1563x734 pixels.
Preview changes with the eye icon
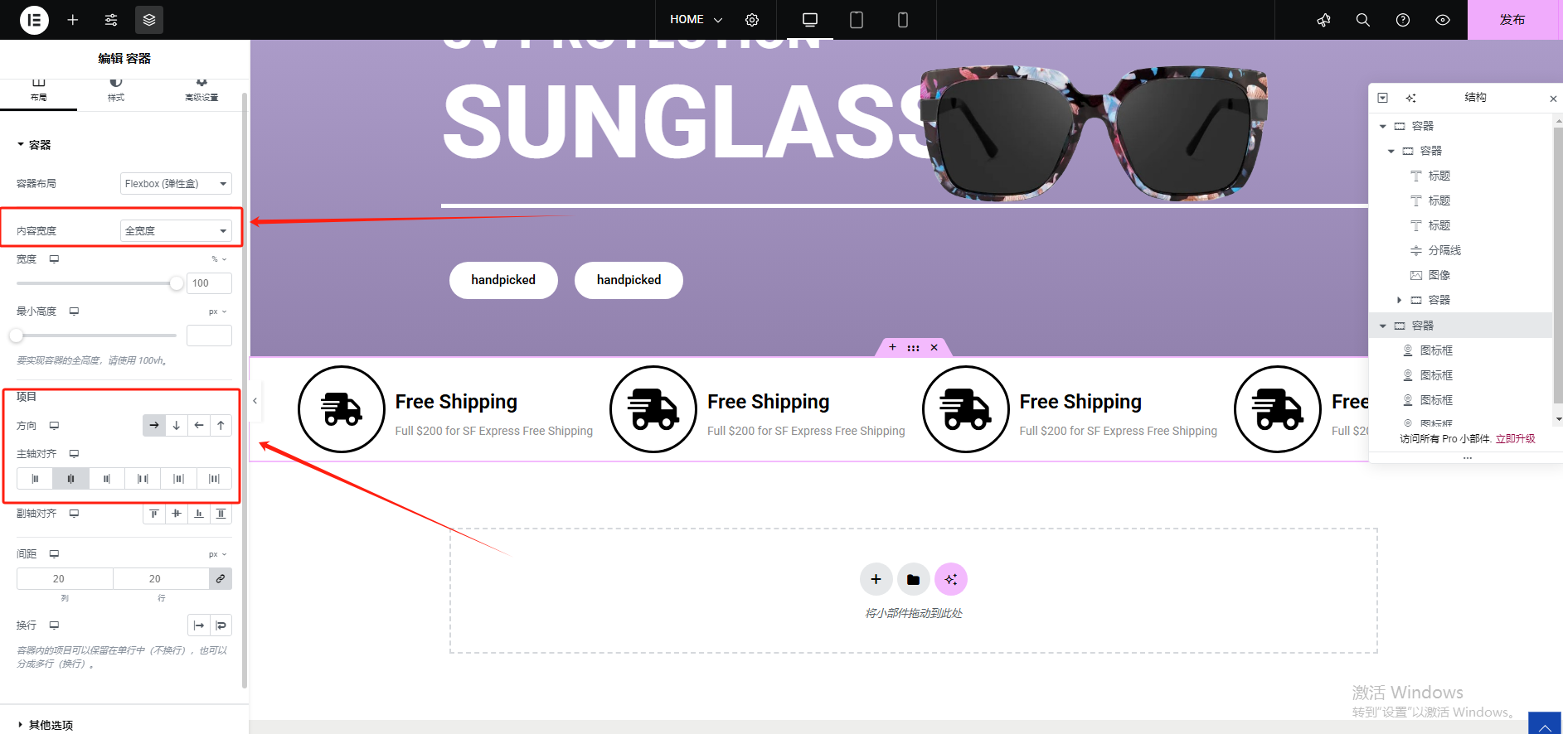coord(1443,20)
